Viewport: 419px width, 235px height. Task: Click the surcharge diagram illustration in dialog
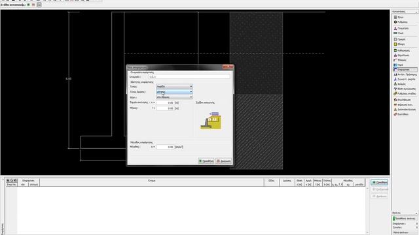tap(211, 121)
